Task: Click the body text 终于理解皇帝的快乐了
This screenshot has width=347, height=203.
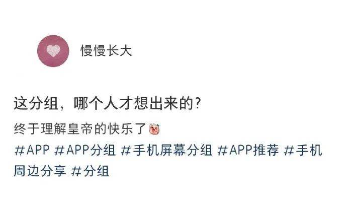Action: 80,129
